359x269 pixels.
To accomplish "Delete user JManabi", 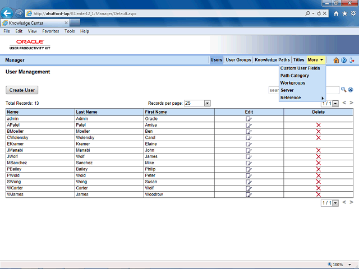I will pyautogui.click(x=318, y=150).
